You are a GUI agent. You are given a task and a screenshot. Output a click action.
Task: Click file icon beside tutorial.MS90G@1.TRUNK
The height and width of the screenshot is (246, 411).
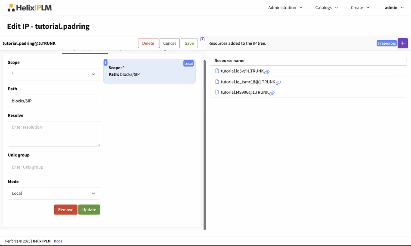pyautogui.click(x=217, y=92)
